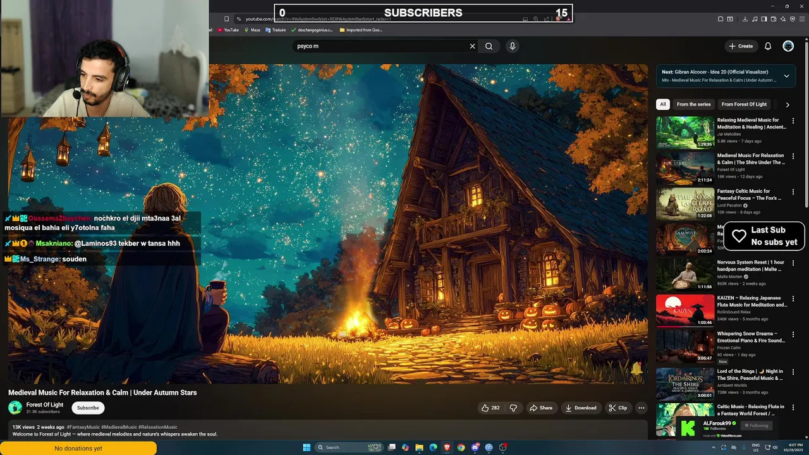809x455 pixels.
Task: Open options for Whispering Snow Dreams video
Action: 793,334
